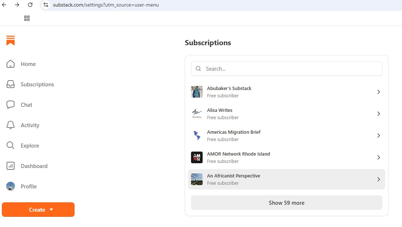This screenshot has width=402, height=227.
Task: Expand An Africanist Perspective row chevron
Action: [x=378, y=179]
